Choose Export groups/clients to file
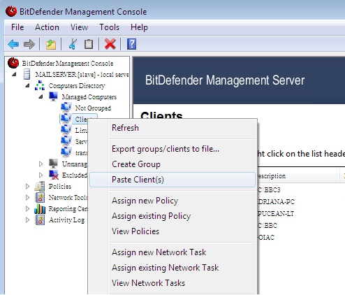 click(172, 149)
